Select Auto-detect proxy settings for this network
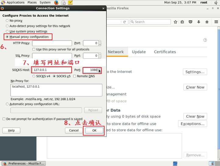Viewport: 220px width, 166px height. (x=7, y=26)
